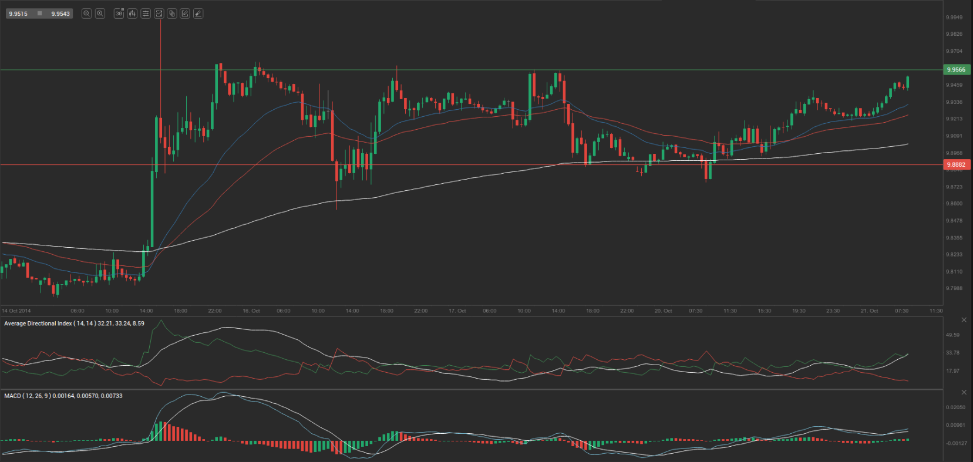Close the Average Directional Index panel
973x462 pixels.
(964, 320)
